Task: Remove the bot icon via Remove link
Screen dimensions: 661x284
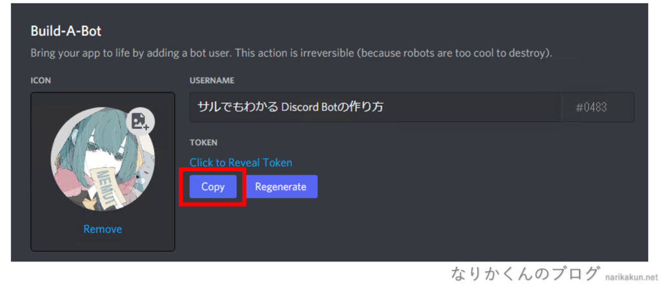Action: [103, 228]
